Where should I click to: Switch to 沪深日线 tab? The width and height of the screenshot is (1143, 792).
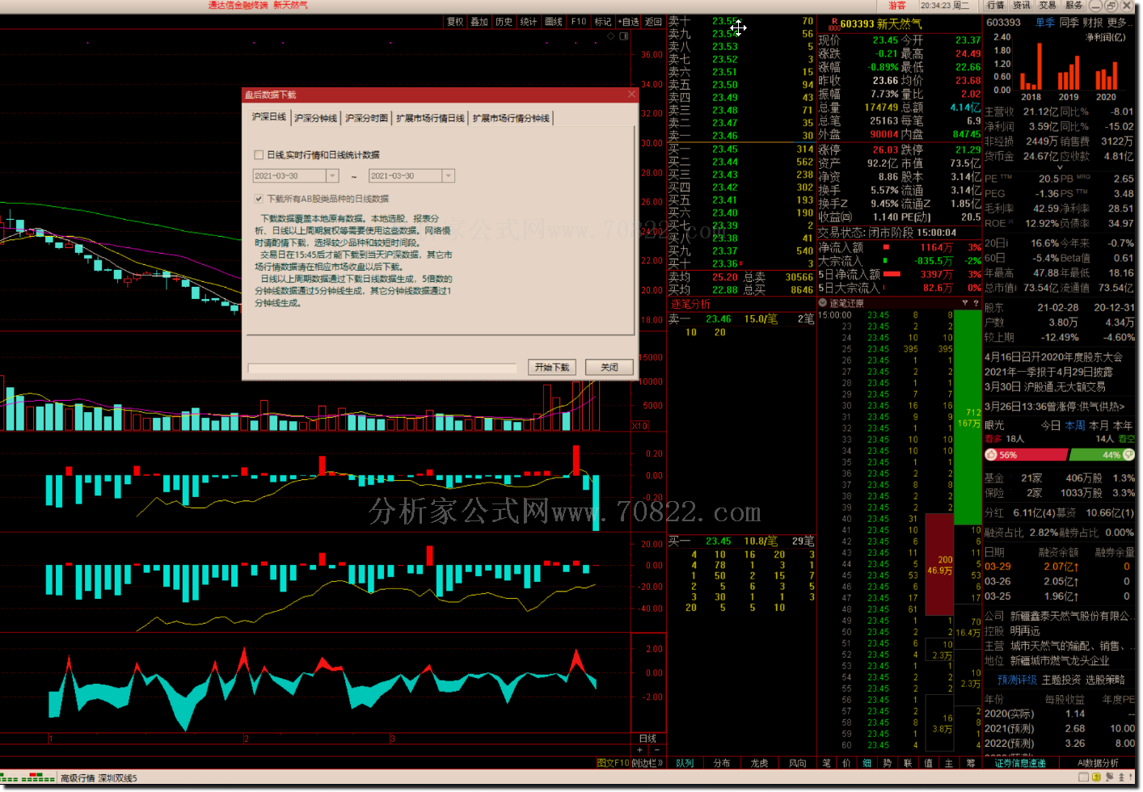pyautogui.click(x=268, y=117)
